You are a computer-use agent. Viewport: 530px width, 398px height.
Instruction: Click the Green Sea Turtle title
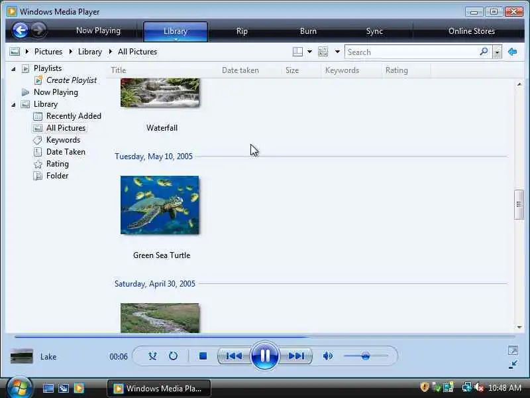[162, 255]
